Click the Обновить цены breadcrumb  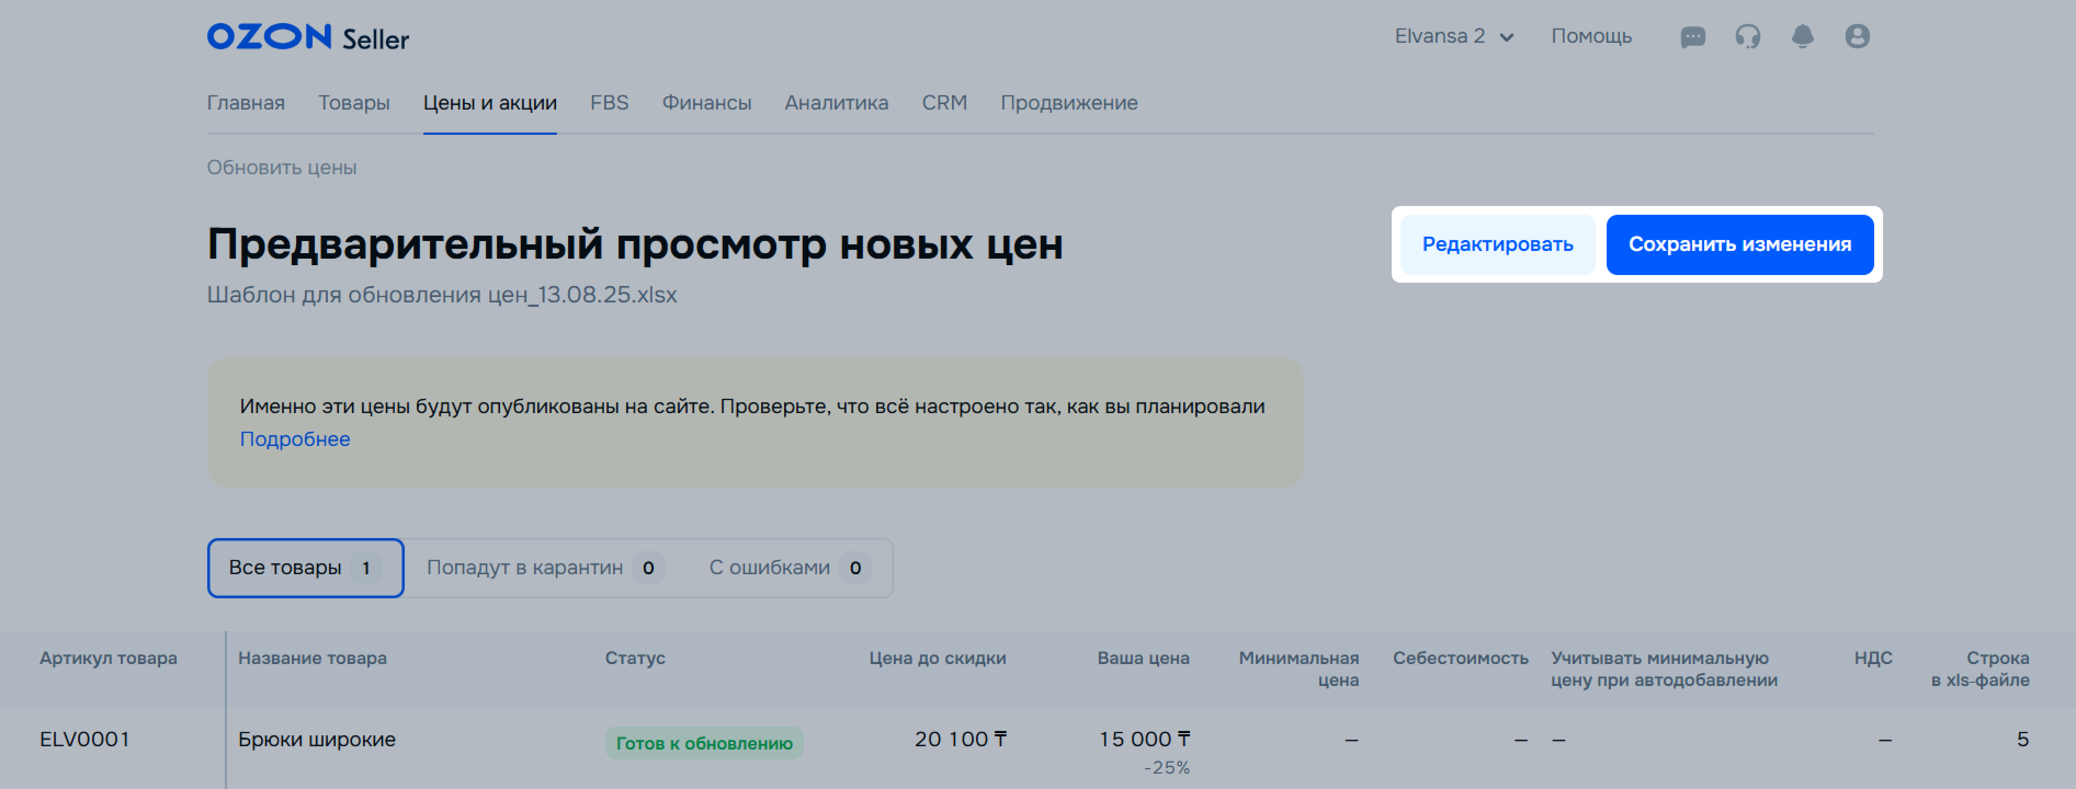coord(282,168)
